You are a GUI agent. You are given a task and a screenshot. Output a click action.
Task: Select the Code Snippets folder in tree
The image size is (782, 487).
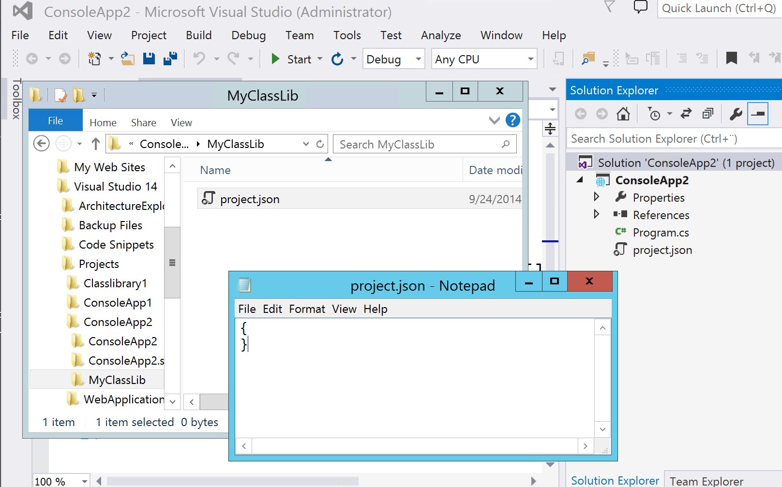pos(116,245)
